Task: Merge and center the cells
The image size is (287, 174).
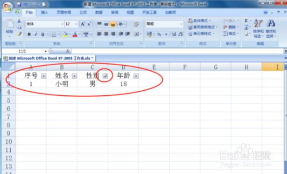Action: coord(136,34)
